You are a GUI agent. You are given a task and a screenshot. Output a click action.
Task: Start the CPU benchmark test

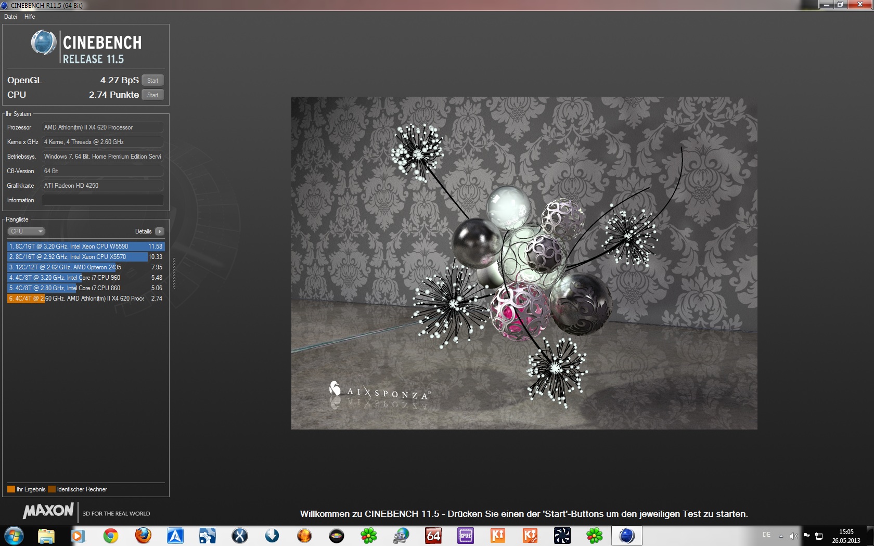(152, 95)
